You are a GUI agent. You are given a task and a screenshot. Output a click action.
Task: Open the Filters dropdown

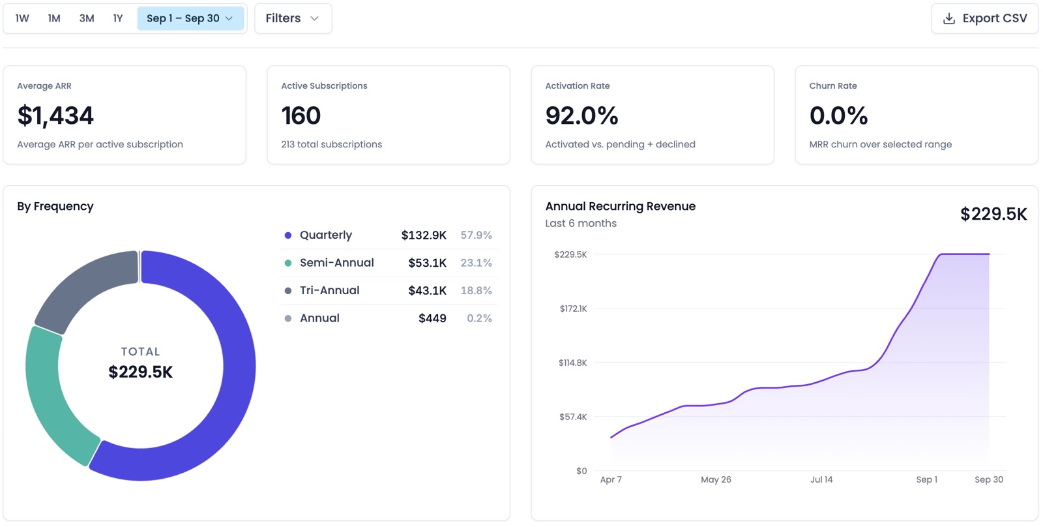tap(293, 18)
